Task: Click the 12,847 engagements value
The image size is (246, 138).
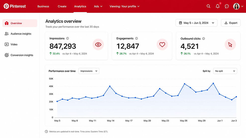Action: (128, 46)
